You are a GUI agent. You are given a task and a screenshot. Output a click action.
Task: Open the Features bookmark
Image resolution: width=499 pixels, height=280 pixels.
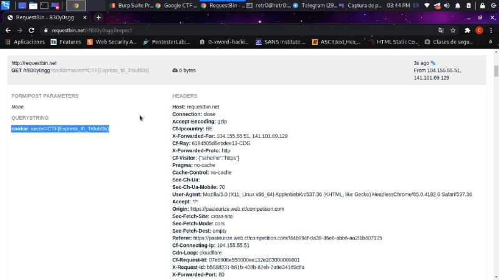pyautogui.click(x=66, y=42)
